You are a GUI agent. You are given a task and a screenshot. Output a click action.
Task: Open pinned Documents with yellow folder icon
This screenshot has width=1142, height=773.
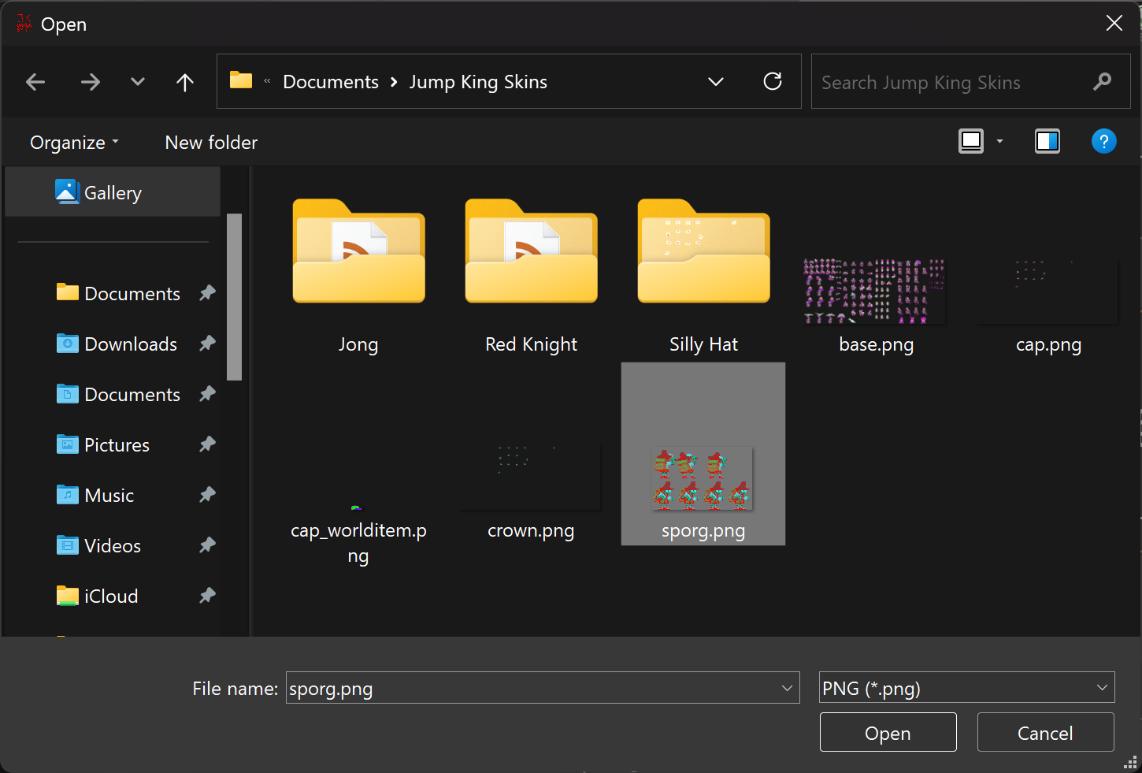point(118,293)
